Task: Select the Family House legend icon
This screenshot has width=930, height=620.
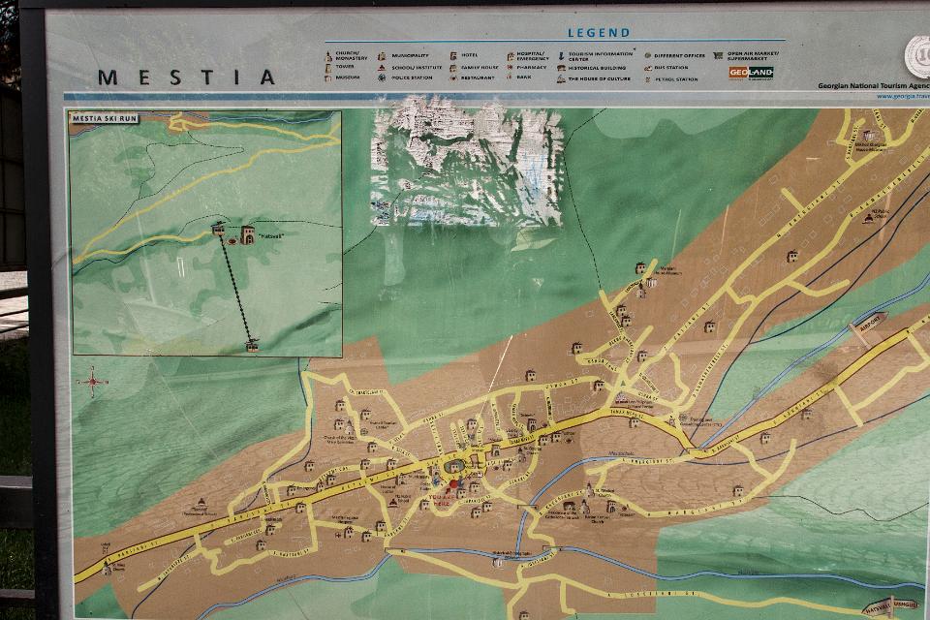Action: click(x=453, y=68)
